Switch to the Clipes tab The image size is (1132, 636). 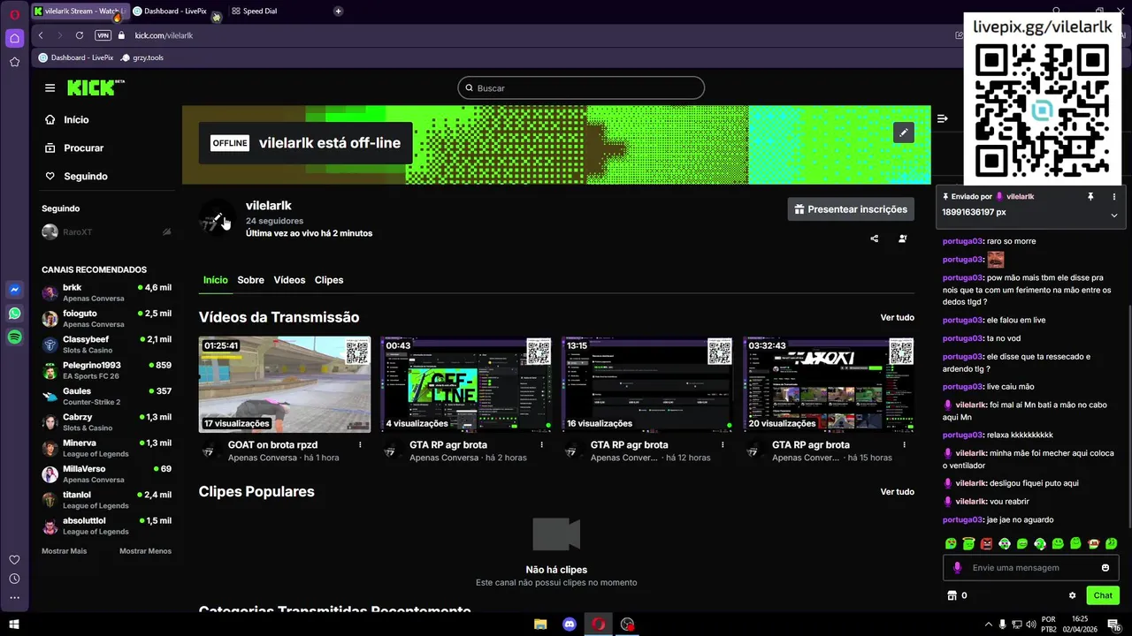pos(329,280)
